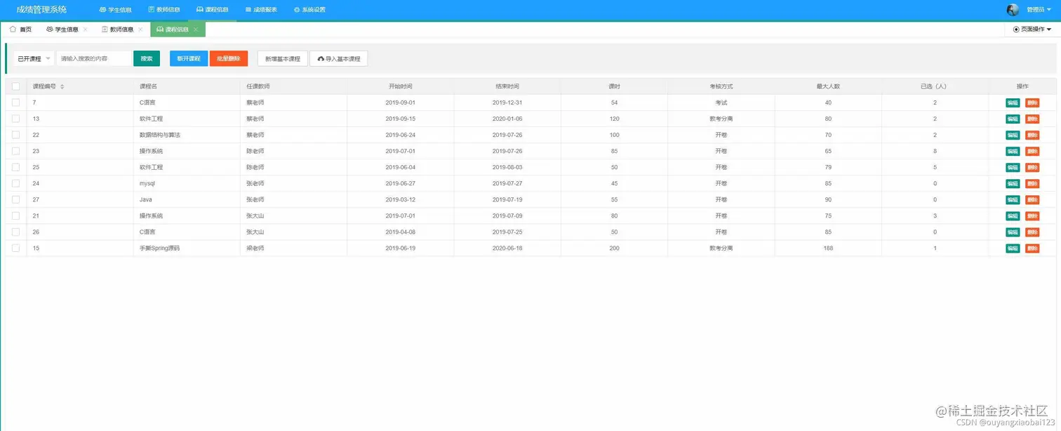Screen dimensions: 1061x431
Task: Edit the mysql course row
Action: pyautogui.click(x=1013, y=183)
